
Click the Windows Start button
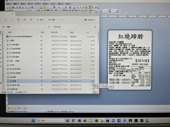point(33,121)
